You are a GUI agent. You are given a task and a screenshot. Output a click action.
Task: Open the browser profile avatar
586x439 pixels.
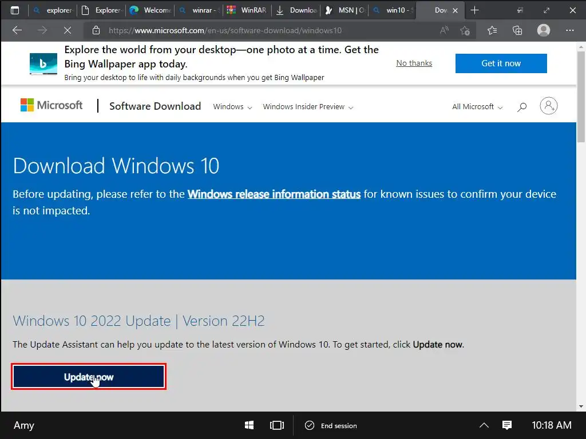pyautogui.click(x=544, y=30)
